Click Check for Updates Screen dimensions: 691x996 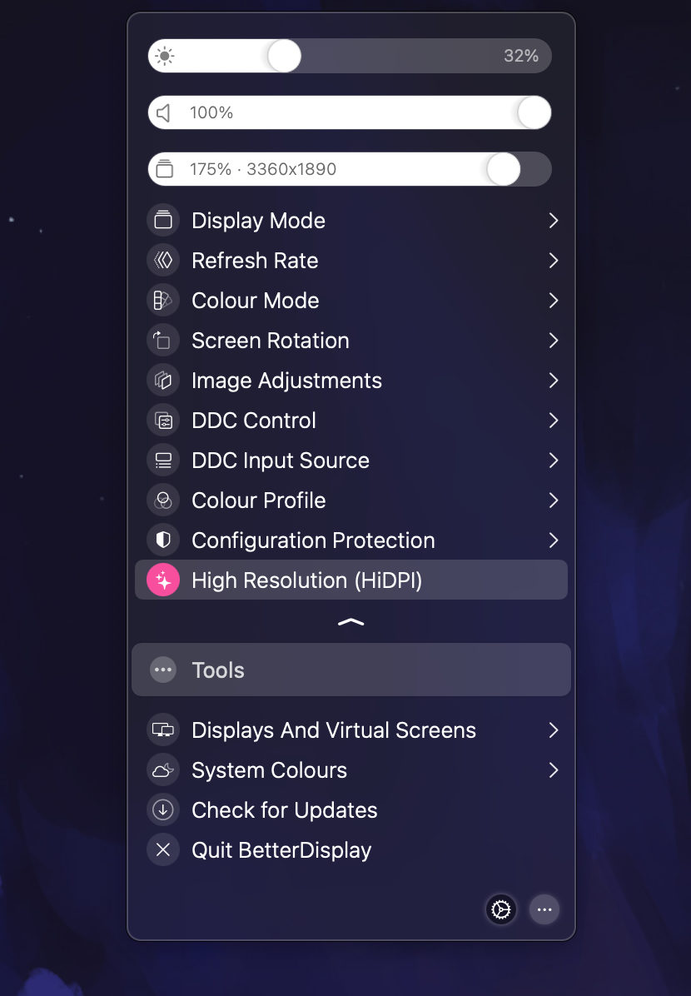tap(284, 810)
